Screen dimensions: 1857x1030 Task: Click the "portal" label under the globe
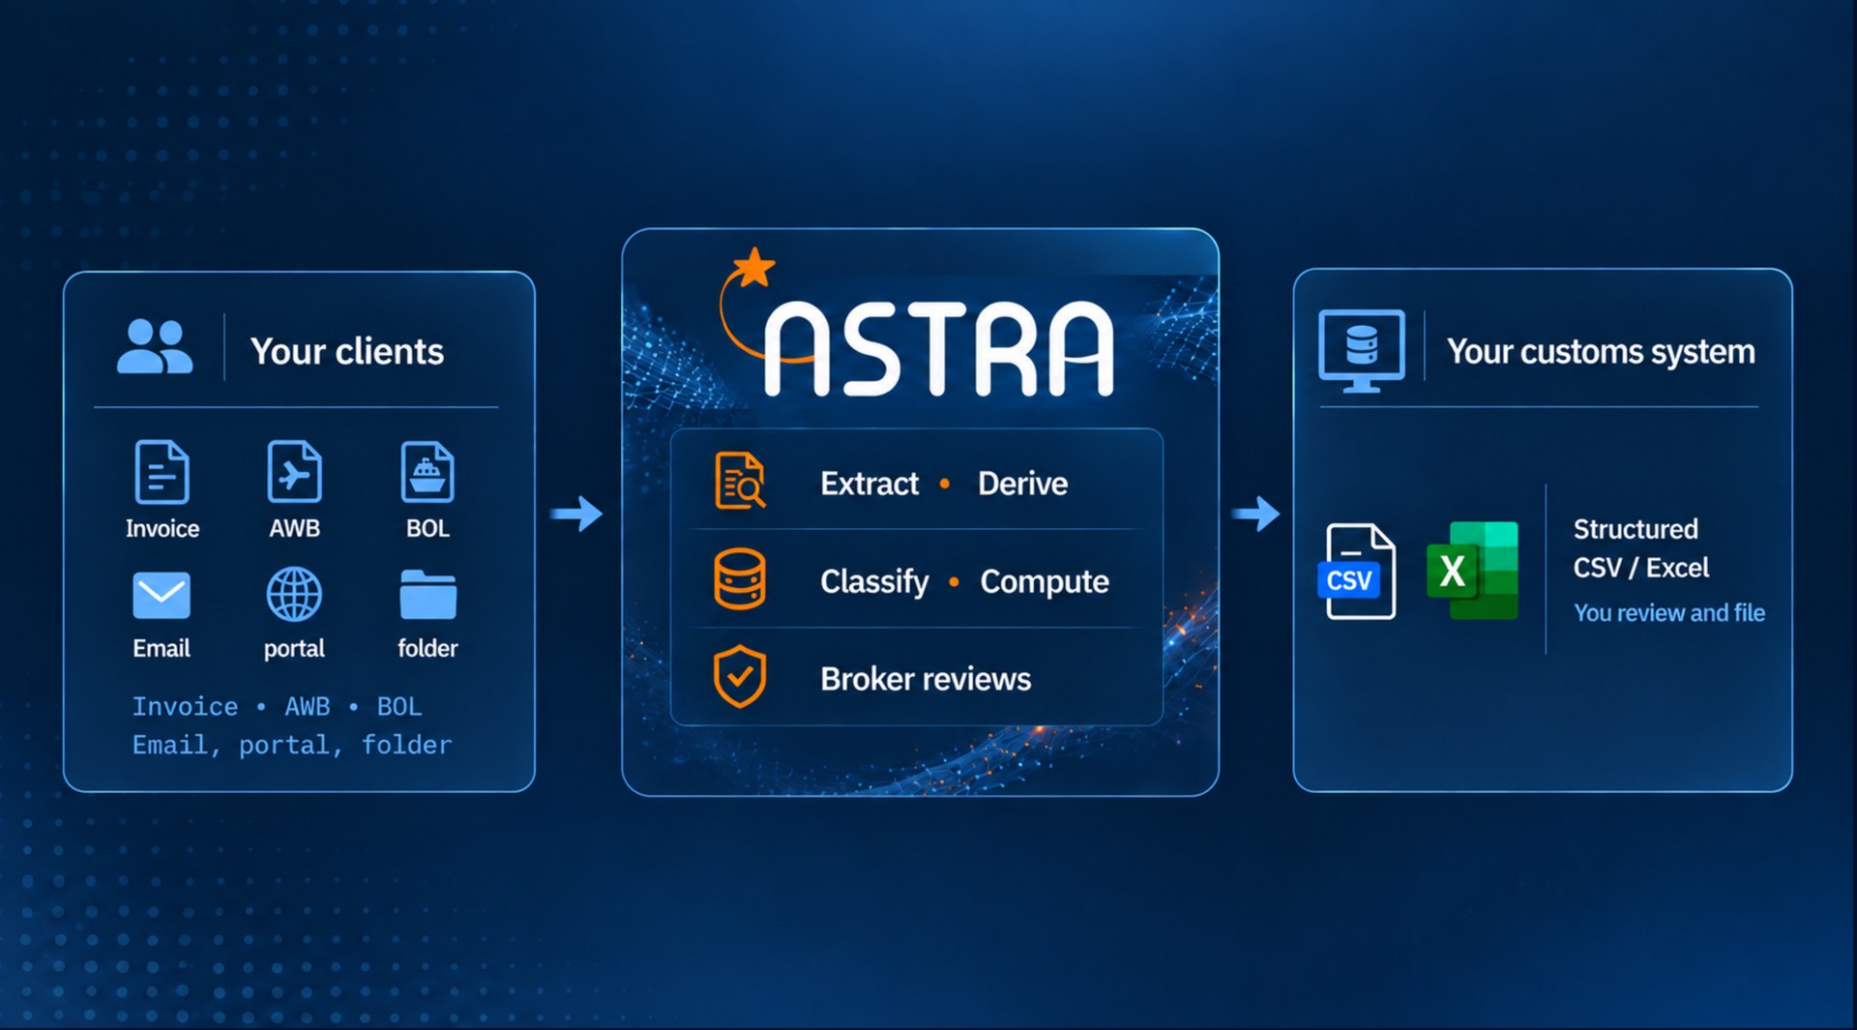[x=294, y=649]
